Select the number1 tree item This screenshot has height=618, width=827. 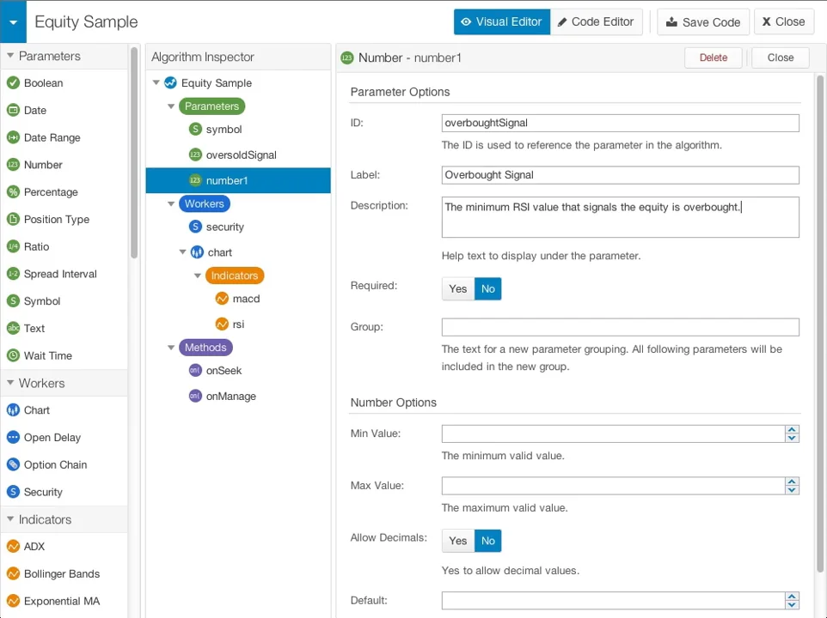(238, 180)
